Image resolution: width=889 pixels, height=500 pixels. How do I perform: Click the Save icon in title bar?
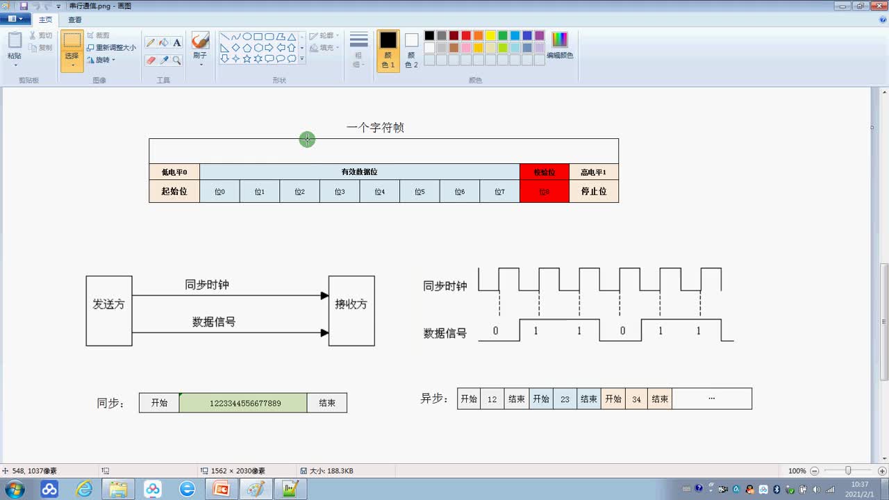pyautogui.click(x=24, y=6)
